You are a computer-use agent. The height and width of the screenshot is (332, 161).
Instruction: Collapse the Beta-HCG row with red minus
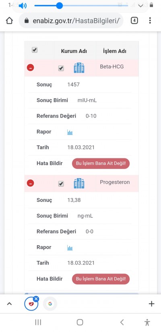(x=30, y=67)
